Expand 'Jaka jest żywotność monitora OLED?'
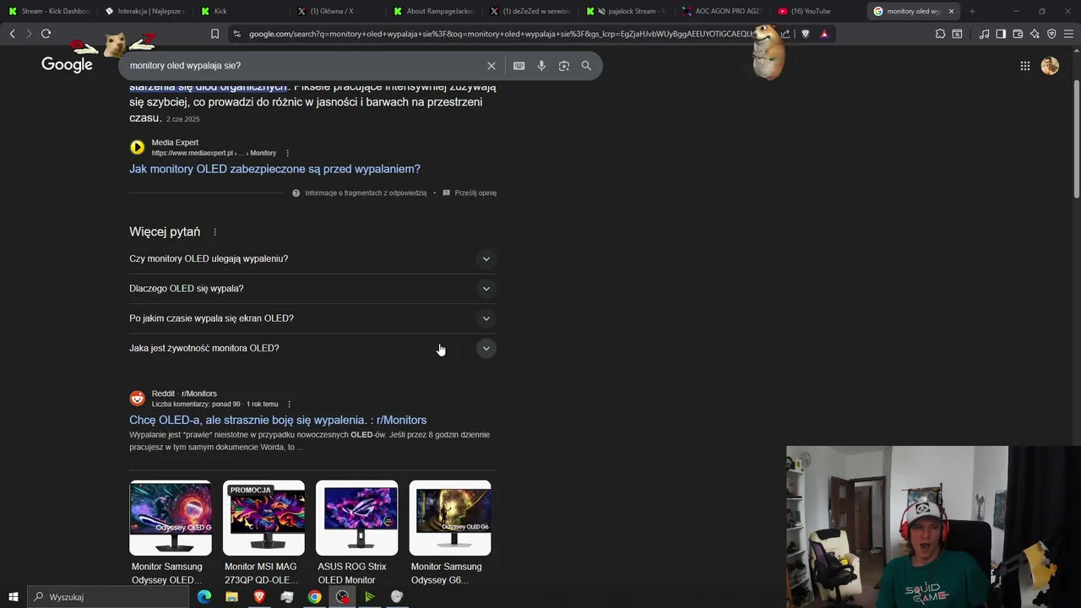 (x=312, y=348)
